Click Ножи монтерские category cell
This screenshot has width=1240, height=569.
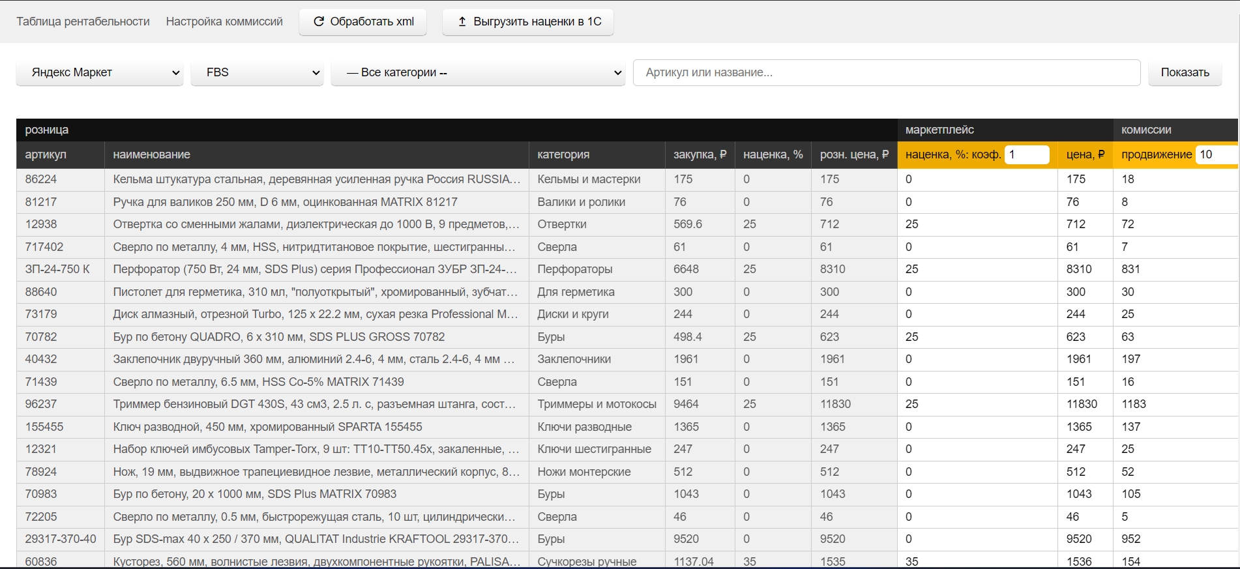coord(597,472)
